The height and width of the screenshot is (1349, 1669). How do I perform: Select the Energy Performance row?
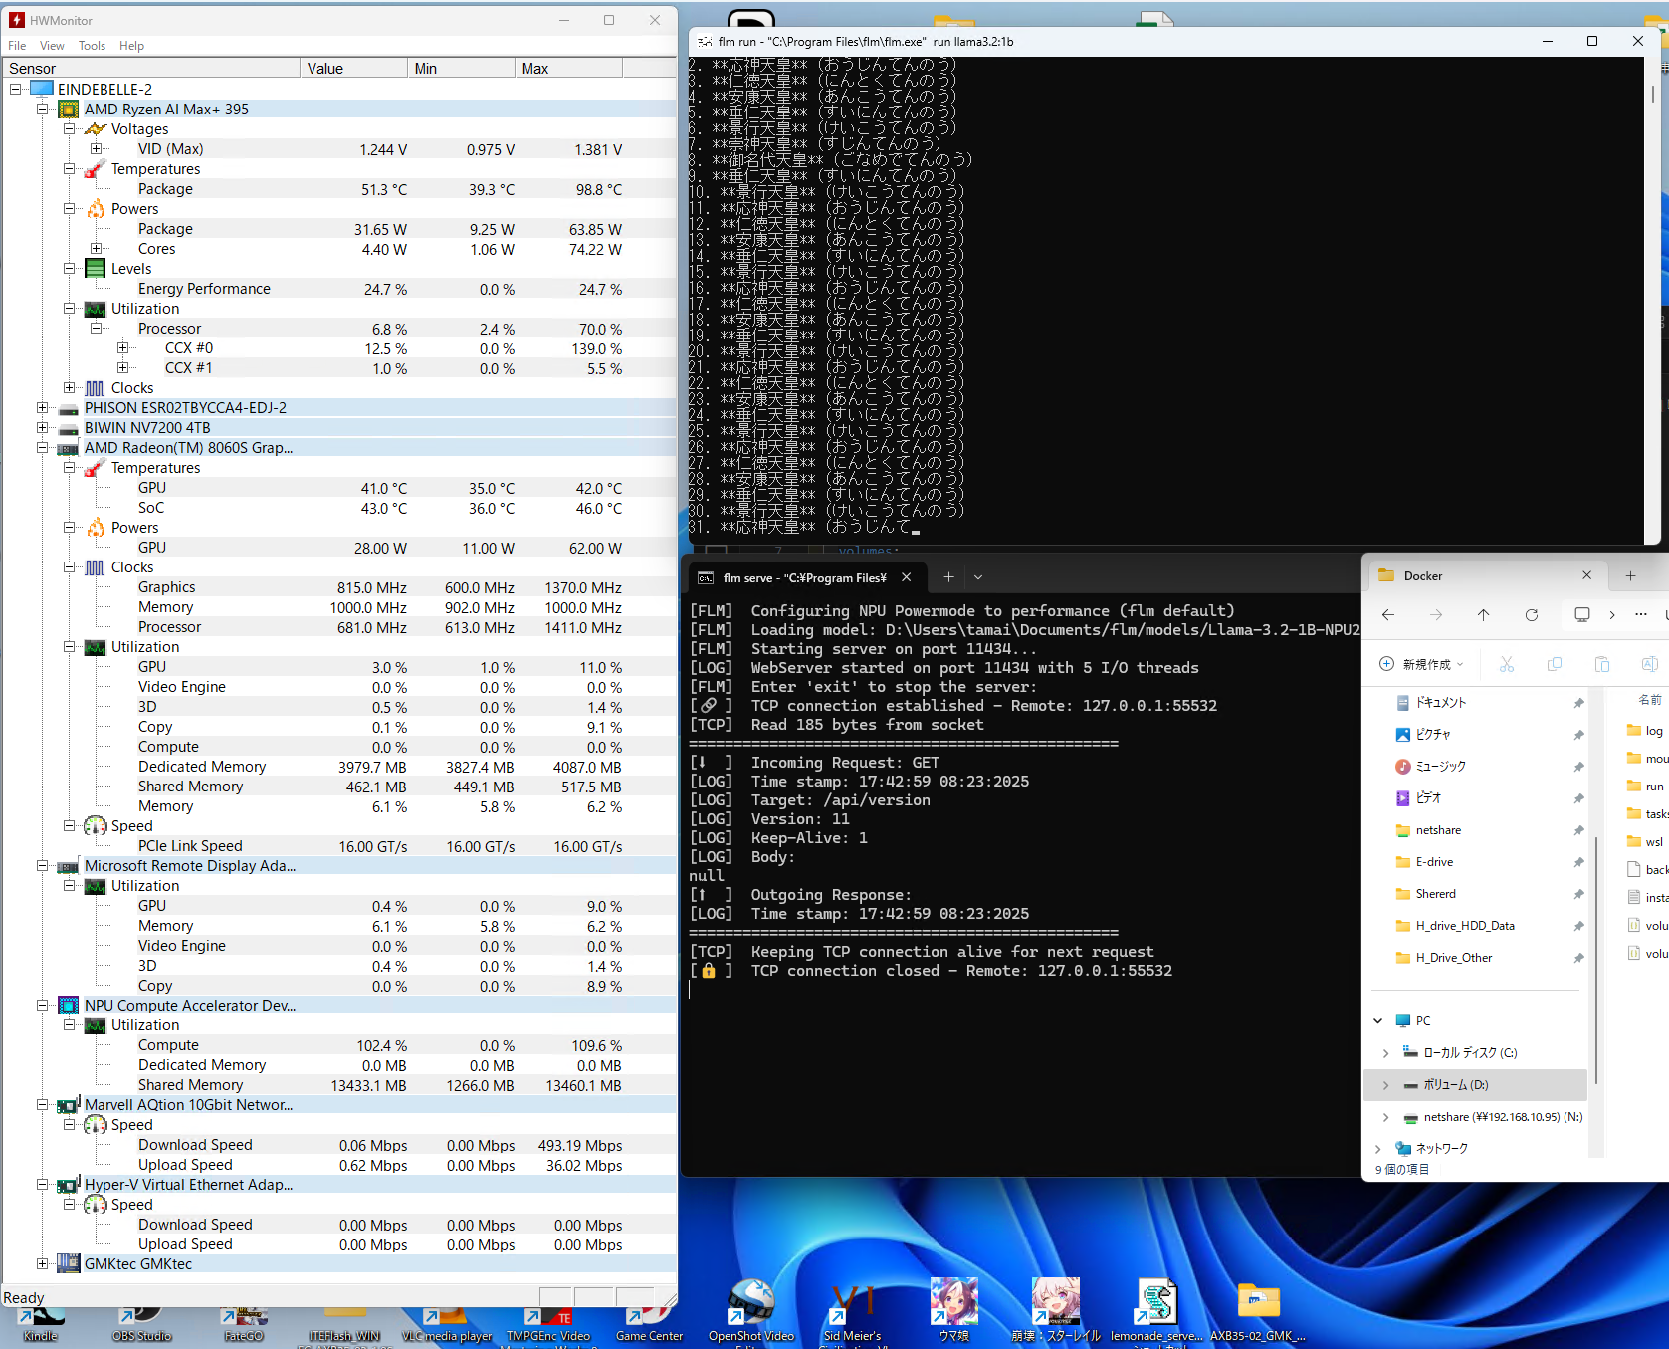coord(339,289)
